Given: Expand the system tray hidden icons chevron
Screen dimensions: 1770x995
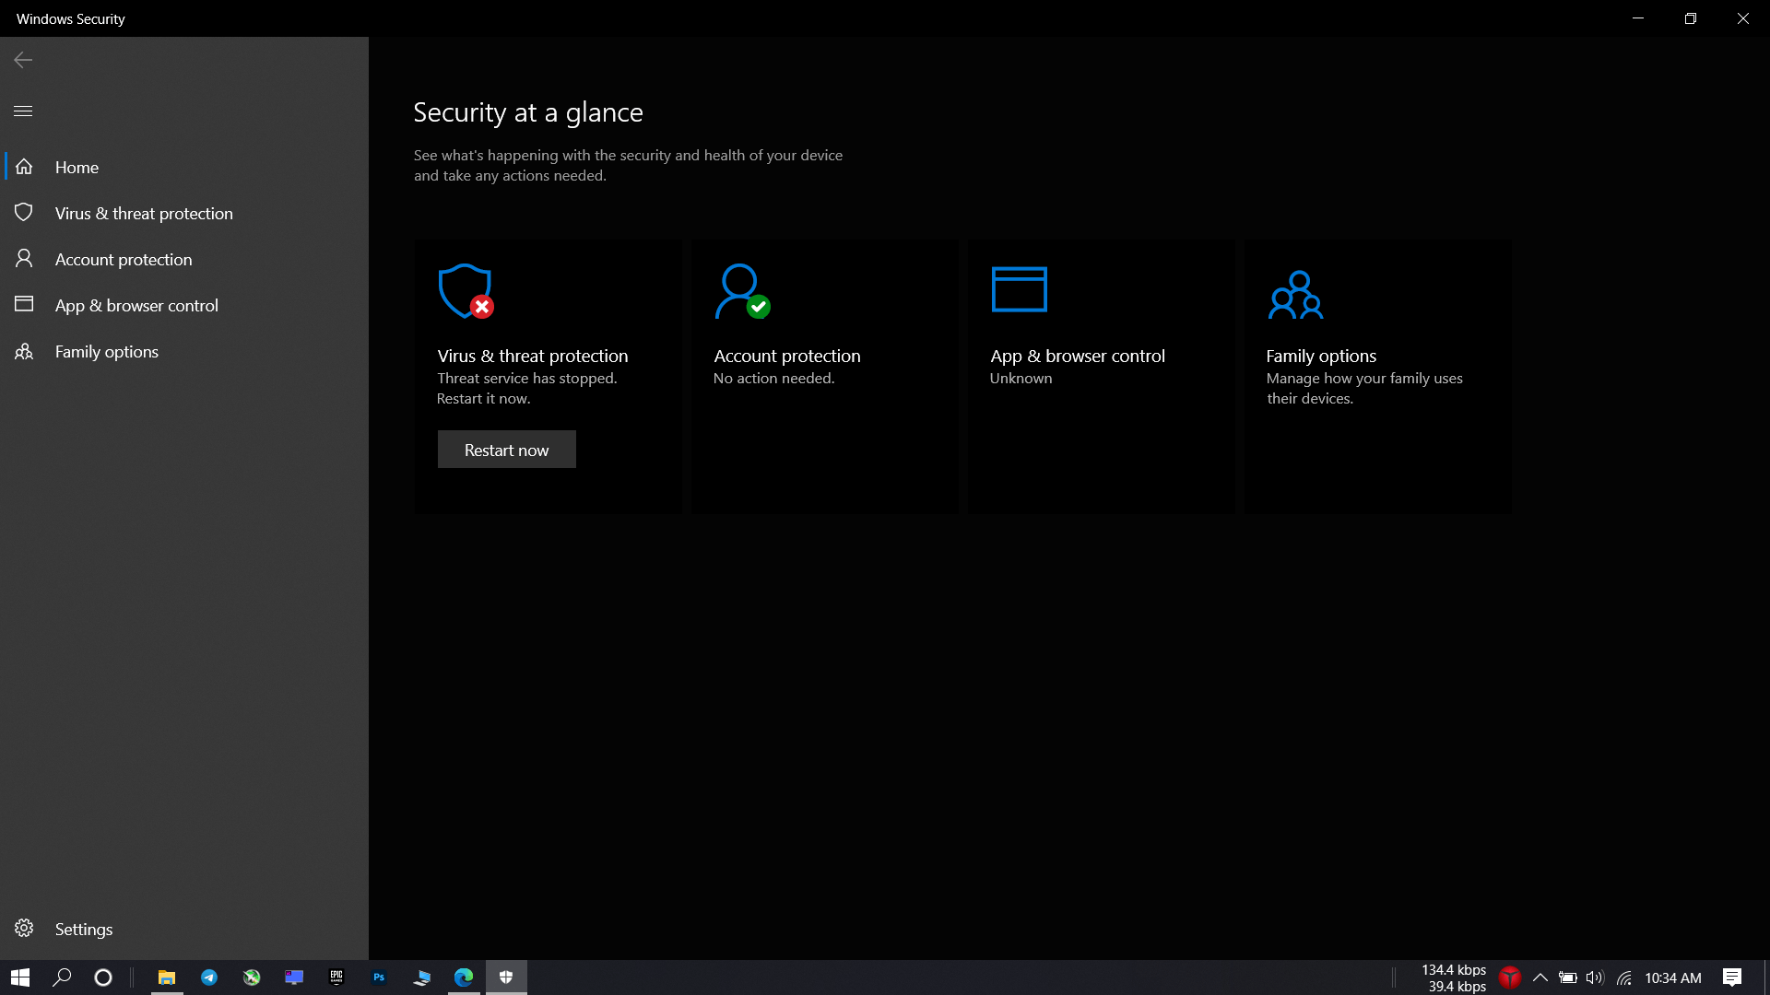Looking at the screenshot, I should 1540,977.
